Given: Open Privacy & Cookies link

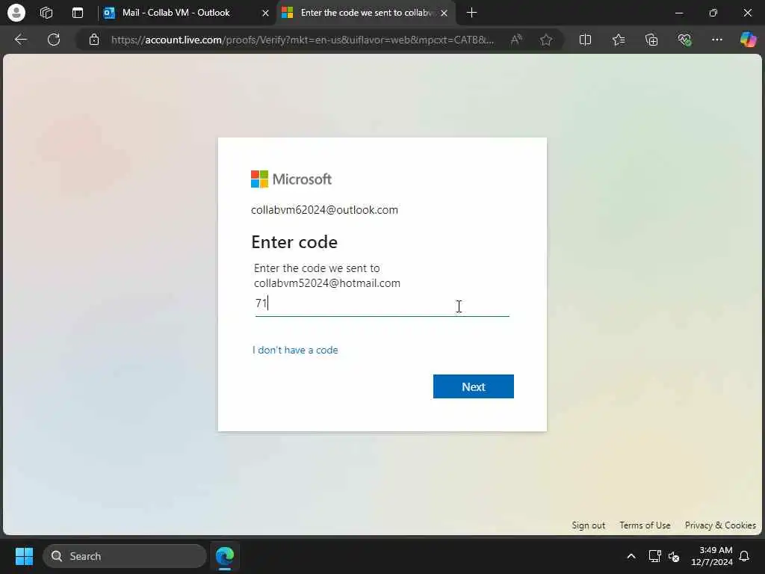Looking at the screenshot, I should (720, 525).
